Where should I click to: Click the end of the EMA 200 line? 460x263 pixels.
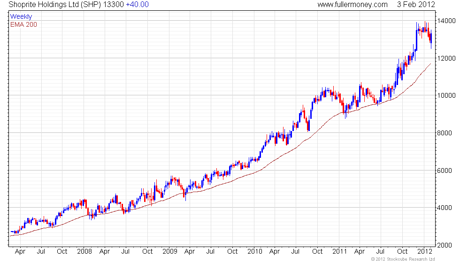[431, 64]
